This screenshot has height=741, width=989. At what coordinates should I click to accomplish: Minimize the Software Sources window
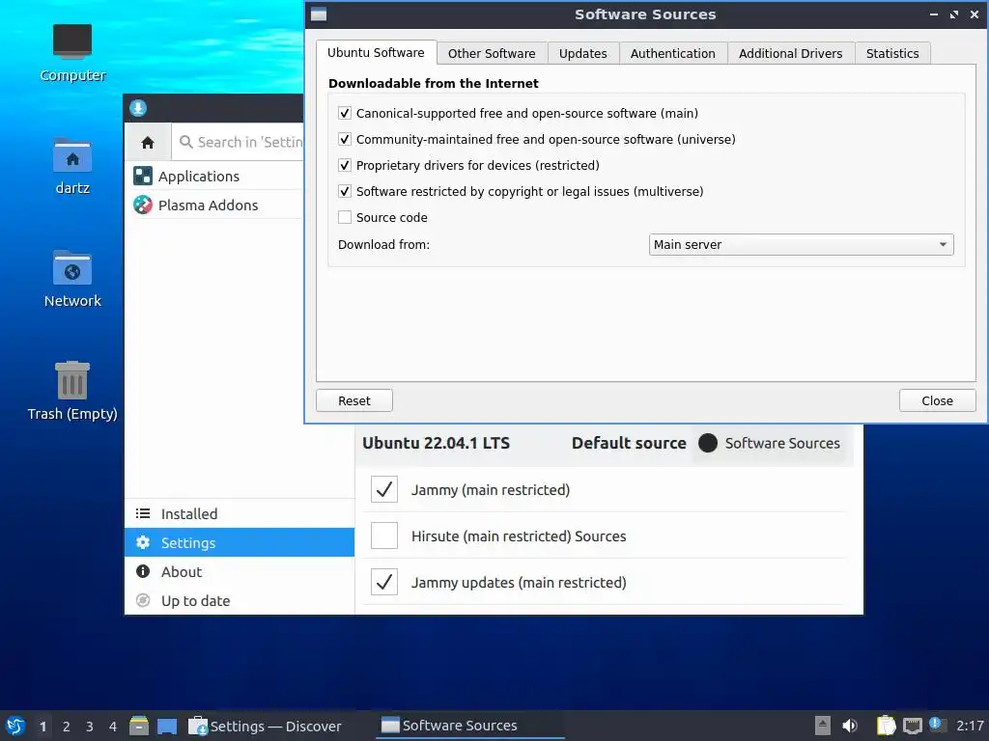[934, 14]
